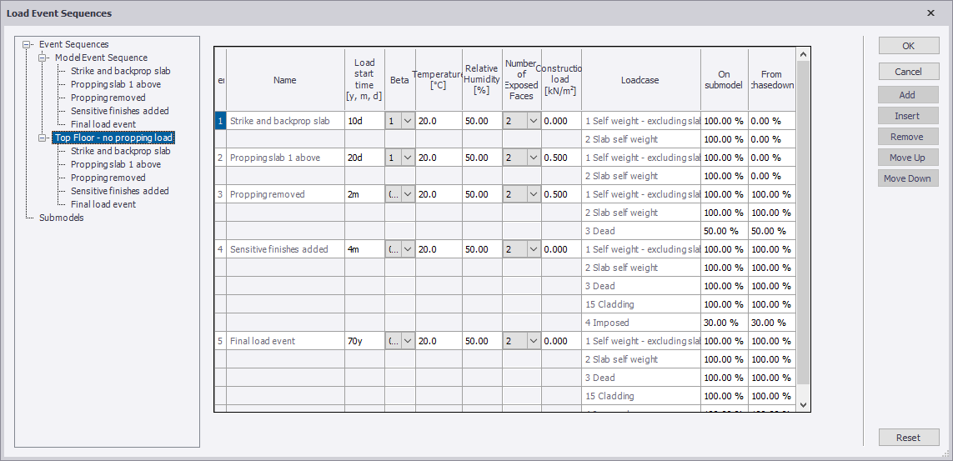Viewport: 953px width, 461px height.
Task: Click the Name column header
Action: tap(285, 80)
